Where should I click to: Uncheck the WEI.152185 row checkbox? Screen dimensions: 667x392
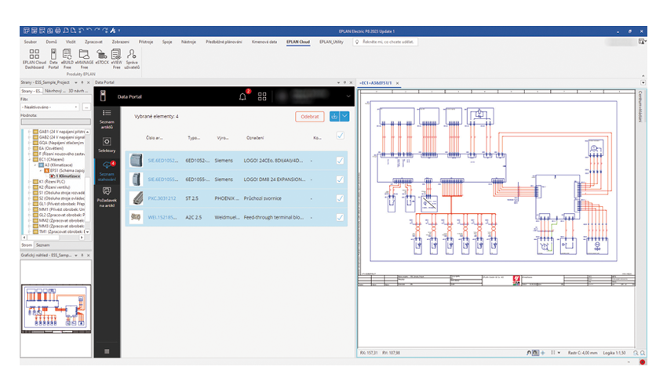pyautogui.click(x=340, y=217)
